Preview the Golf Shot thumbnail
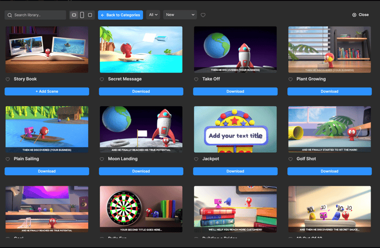 click(330, 129)
